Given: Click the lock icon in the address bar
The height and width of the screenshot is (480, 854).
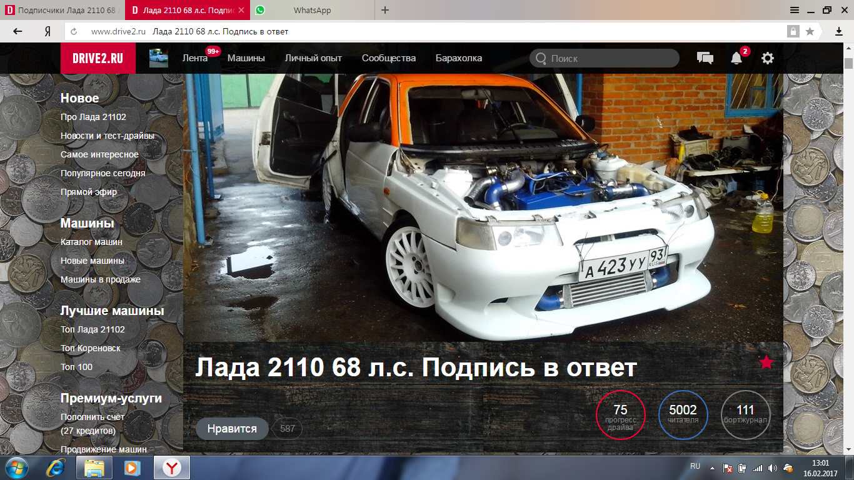Looking at the screenshot, I should click(x=793, y=31).
